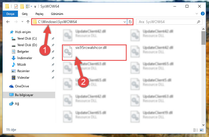Open recent locations dropdown arrow
The width and height of the screenshot is (209, 137).
tap(22, 21)
